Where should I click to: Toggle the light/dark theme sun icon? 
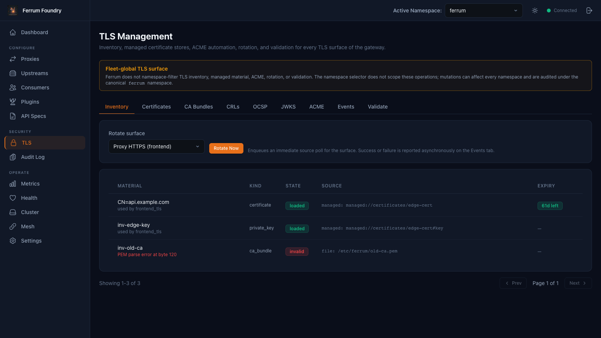(x=535, y=11)
